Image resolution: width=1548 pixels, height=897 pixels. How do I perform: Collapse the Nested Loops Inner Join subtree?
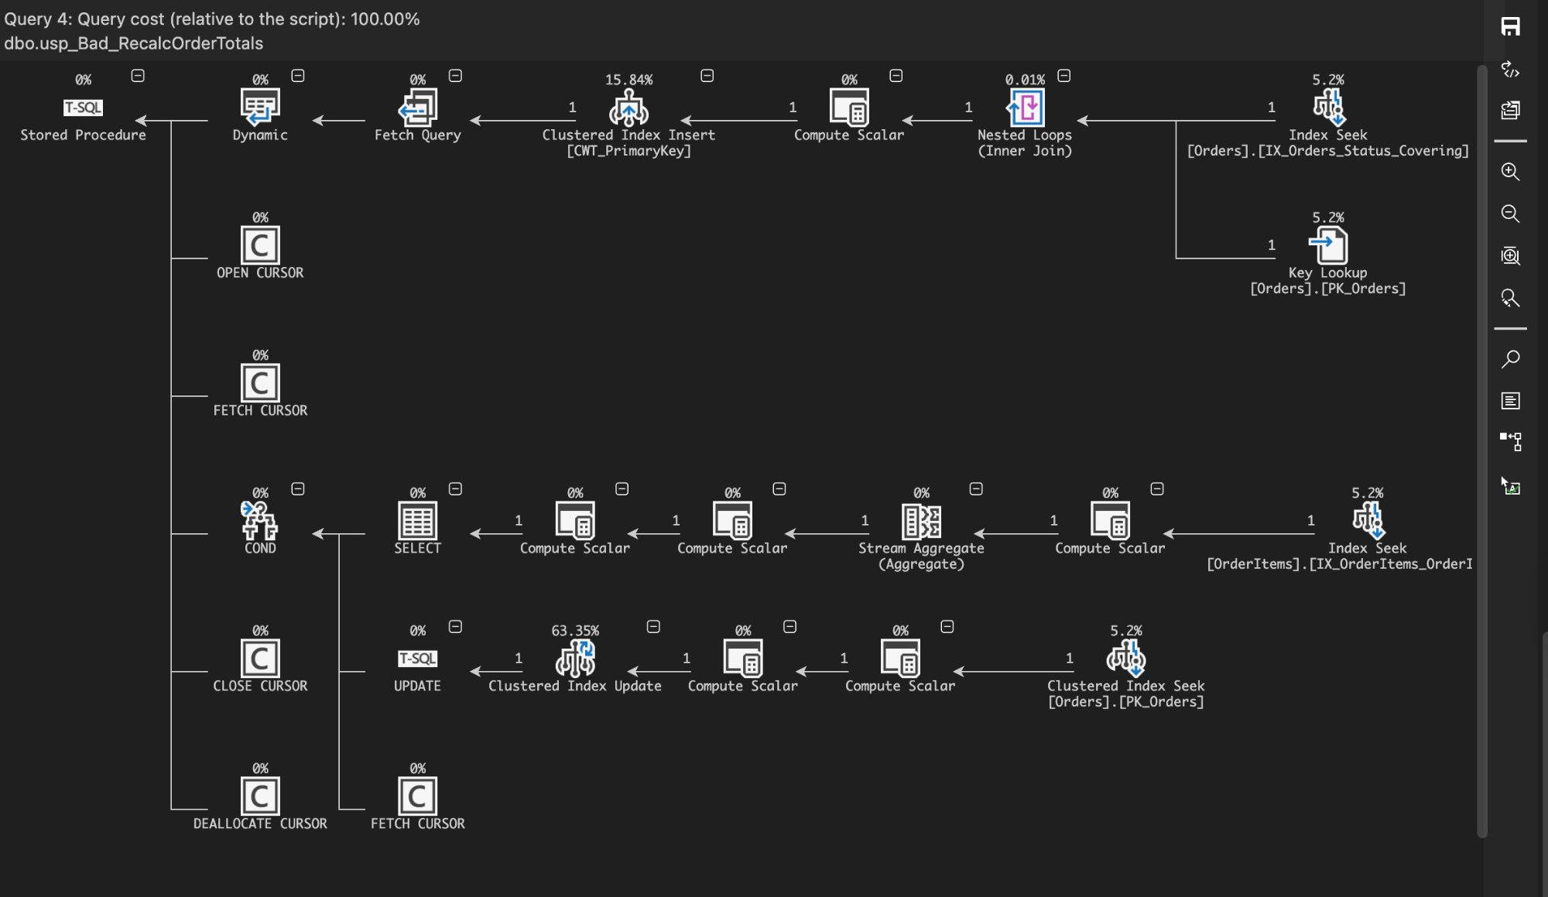point(1064,76)
